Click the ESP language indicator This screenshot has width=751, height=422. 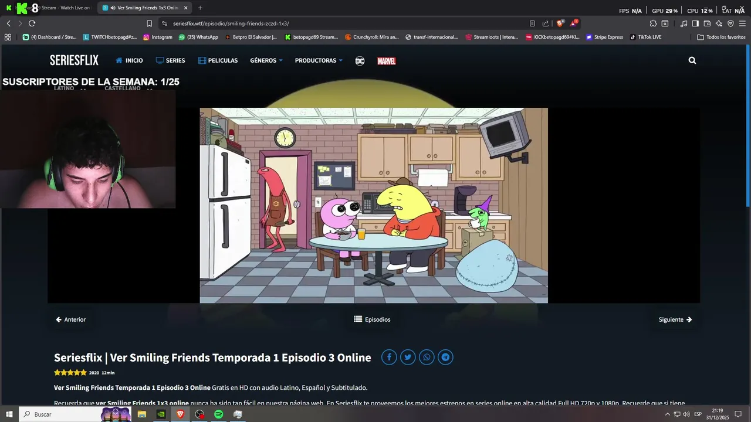tap(698, 414)
